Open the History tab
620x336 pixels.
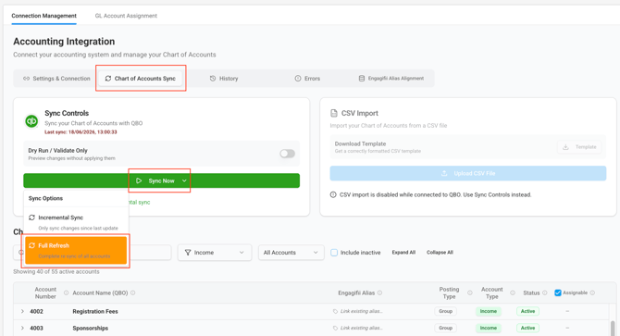pos(224,79)
